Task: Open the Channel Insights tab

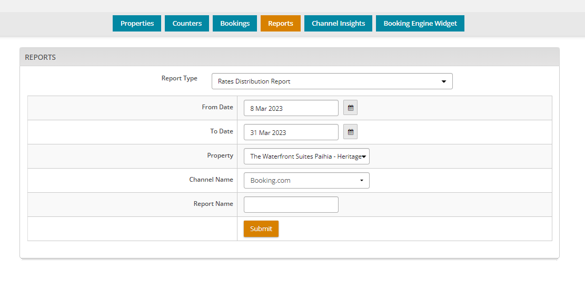Action: click(x=339, y=24)
